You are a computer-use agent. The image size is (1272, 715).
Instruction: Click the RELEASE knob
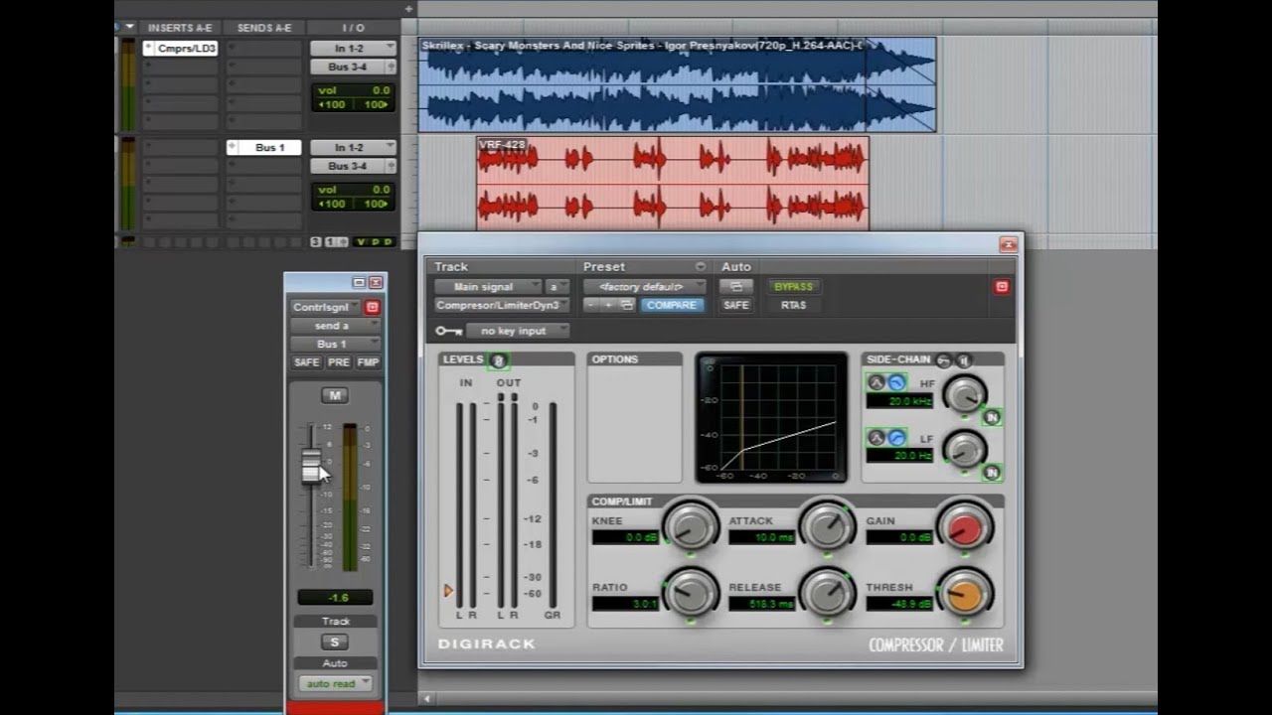coord(827,593)
